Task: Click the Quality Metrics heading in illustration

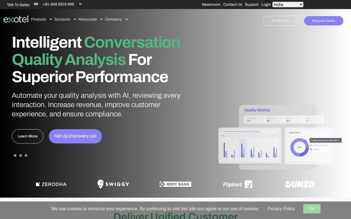Action: pyautogui.click(x=257, y=110)
